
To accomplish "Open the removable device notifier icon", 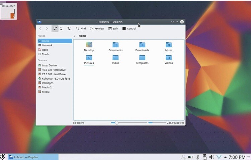I will (204, 157).
